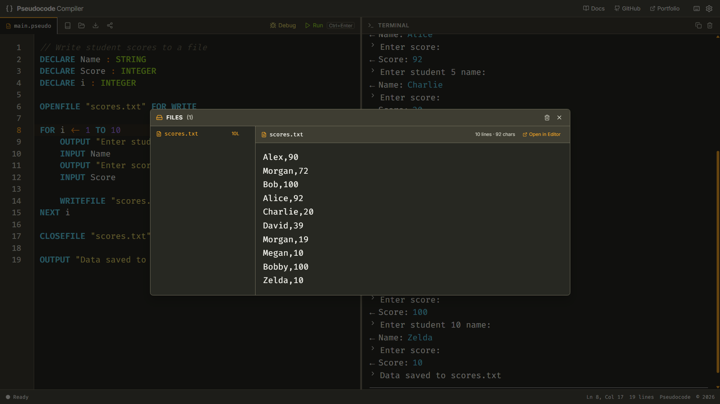Image resolution: width=720 pixels, height=404 pixels.
Task: Click 'DECLARE Score : INTEGER' code line
Action: [98, 71]
